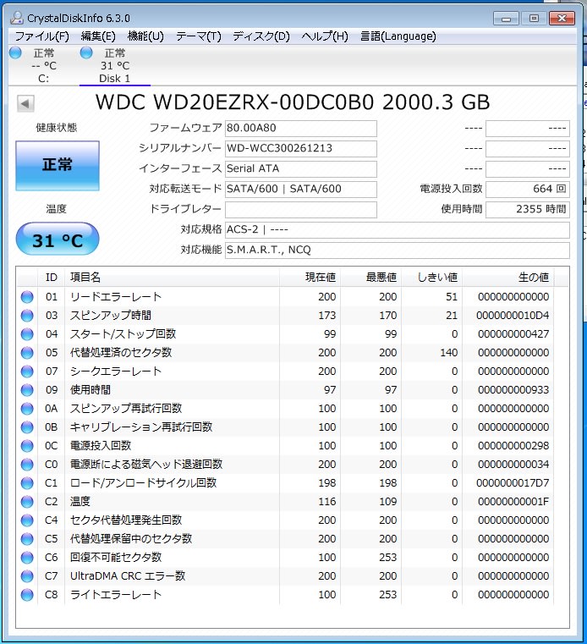Screen dimensions: 587x644
Task: Click the 31 °C temperature button
Action: [x=58, y=239]
